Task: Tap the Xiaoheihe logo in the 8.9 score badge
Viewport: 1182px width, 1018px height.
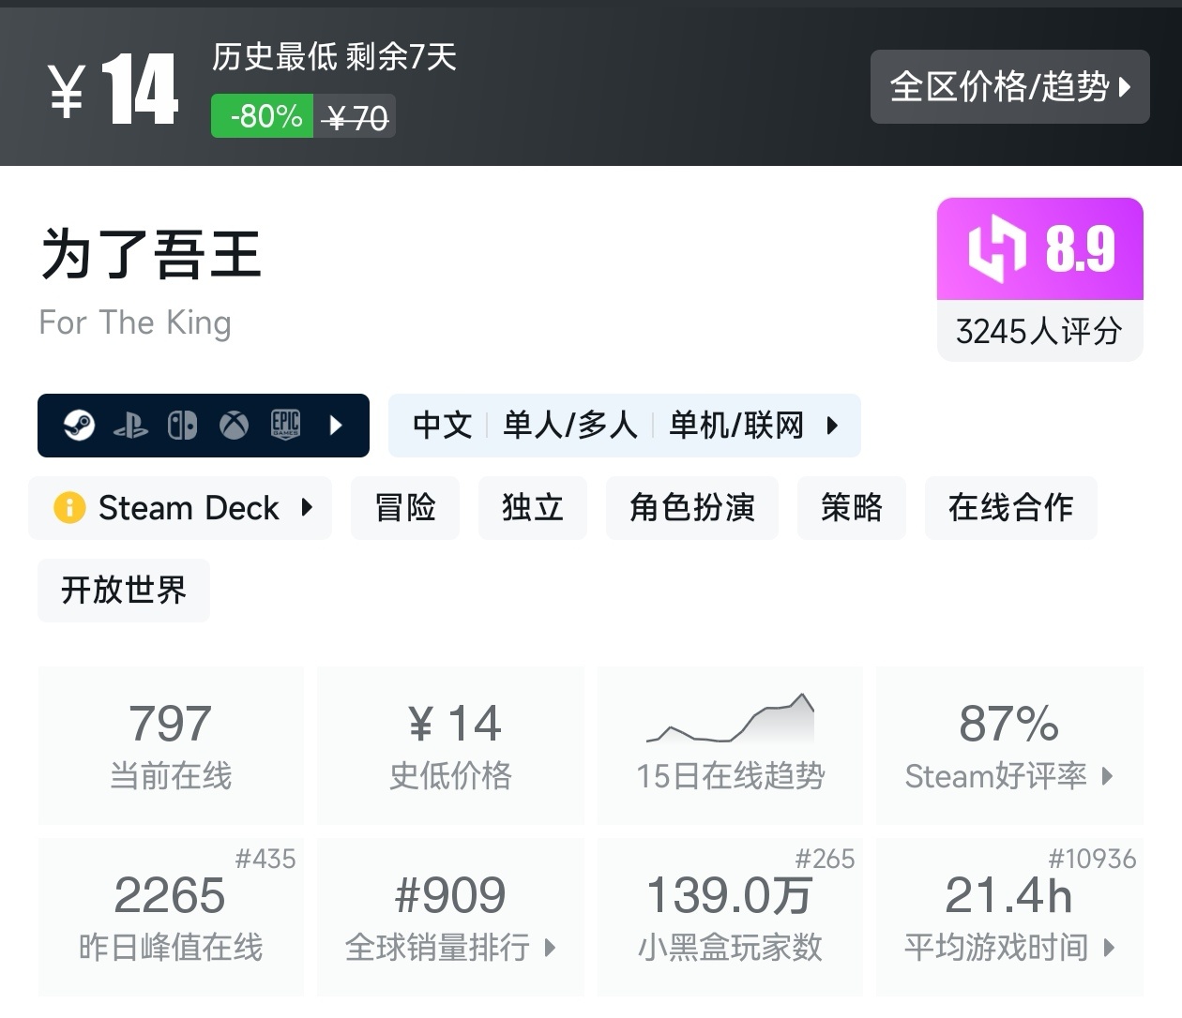Action: click(996, 249)
